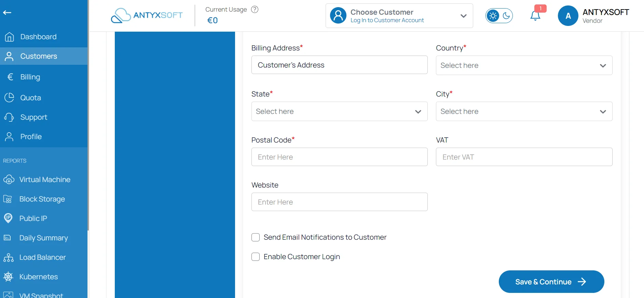Click the Current Usage help icon
Viewport: 644px width, 298px height.
255,10
